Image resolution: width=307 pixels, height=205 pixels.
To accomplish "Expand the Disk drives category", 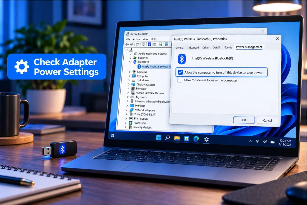I will pyautogui.click(x=129, y=80).
